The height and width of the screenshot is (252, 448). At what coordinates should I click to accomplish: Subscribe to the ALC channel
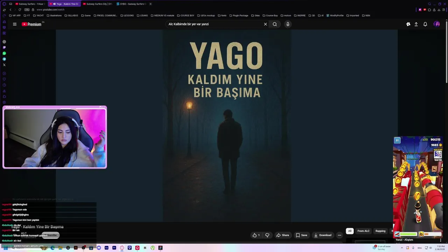point(51,235)
